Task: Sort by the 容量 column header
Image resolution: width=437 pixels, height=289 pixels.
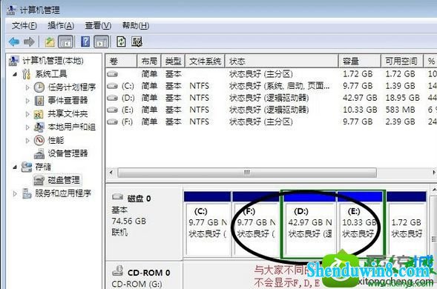Action: point(360,61)
